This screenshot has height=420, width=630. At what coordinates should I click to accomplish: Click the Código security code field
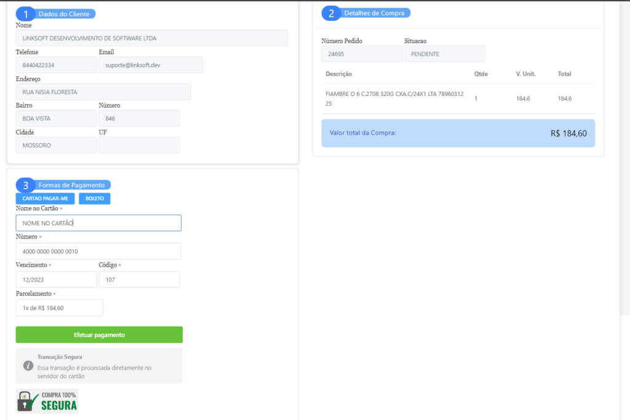139,279
